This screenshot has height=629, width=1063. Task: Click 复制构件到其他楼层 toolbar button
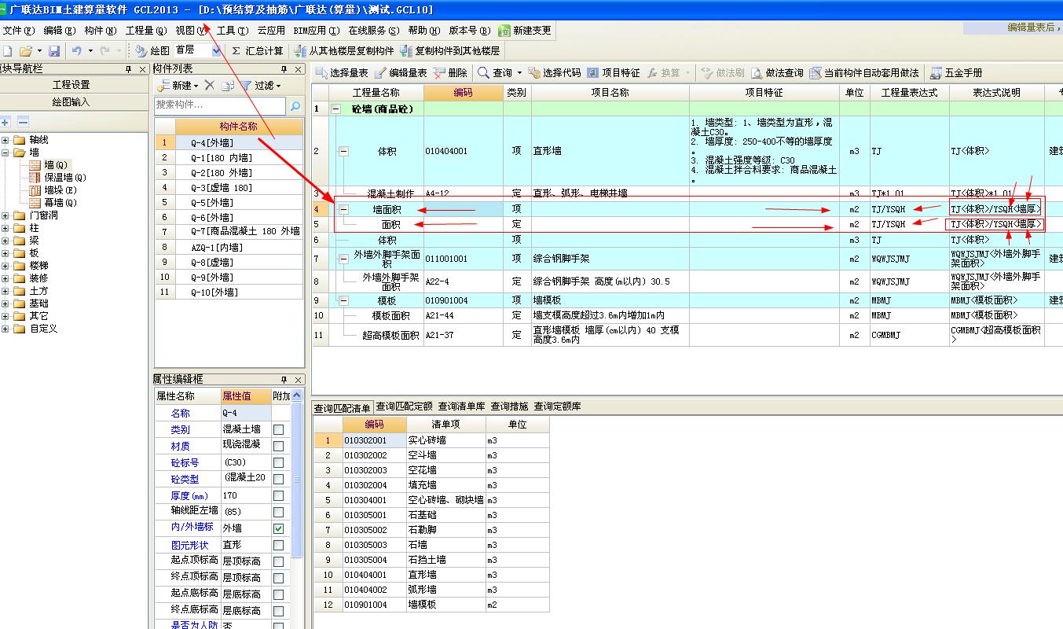click(449, 50)
